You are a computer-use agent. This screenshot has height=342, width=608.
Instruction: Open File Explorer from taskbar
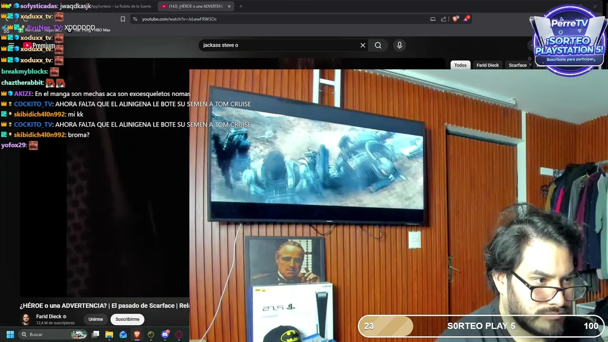click(109, 334)
